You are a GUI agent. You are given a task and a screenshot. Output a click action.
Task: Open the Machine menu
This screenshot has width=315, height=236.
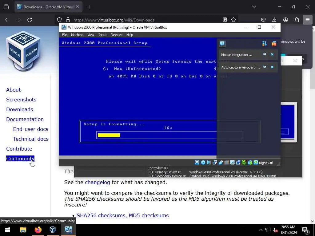(77, 35)
